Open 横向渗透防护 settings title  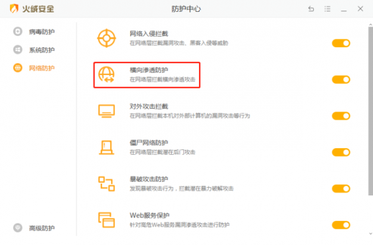149,70
